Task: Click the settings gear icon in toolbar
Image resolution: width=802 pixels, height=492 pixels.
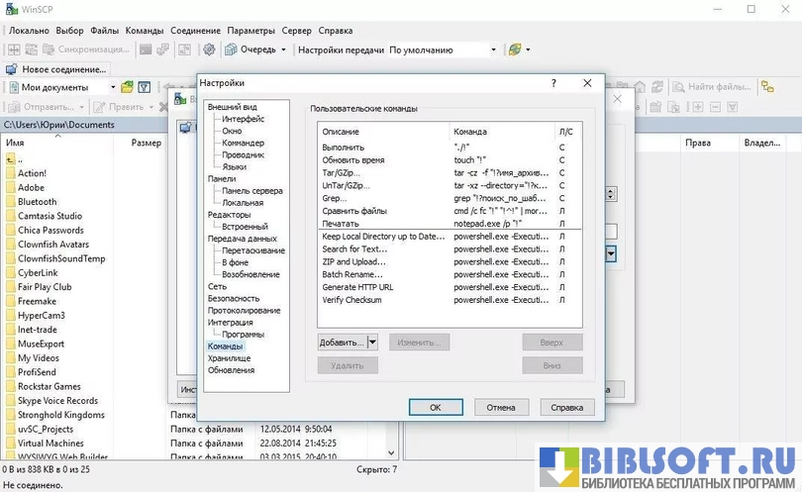Action: click(209, 49)
